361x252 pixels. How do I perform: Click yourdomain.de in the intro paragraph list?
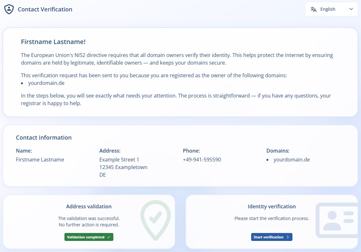pyautogui.click(x=46, y=83)
